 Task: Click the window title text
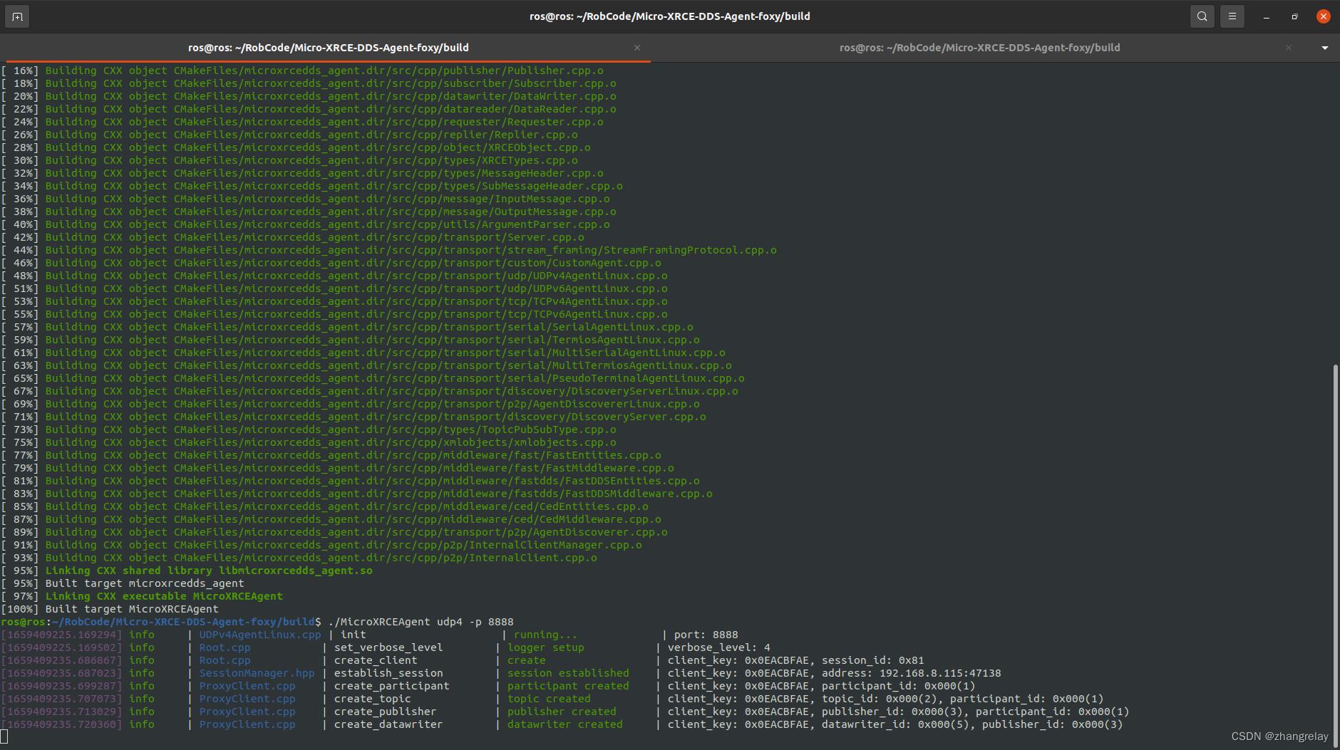click(669, 16)
